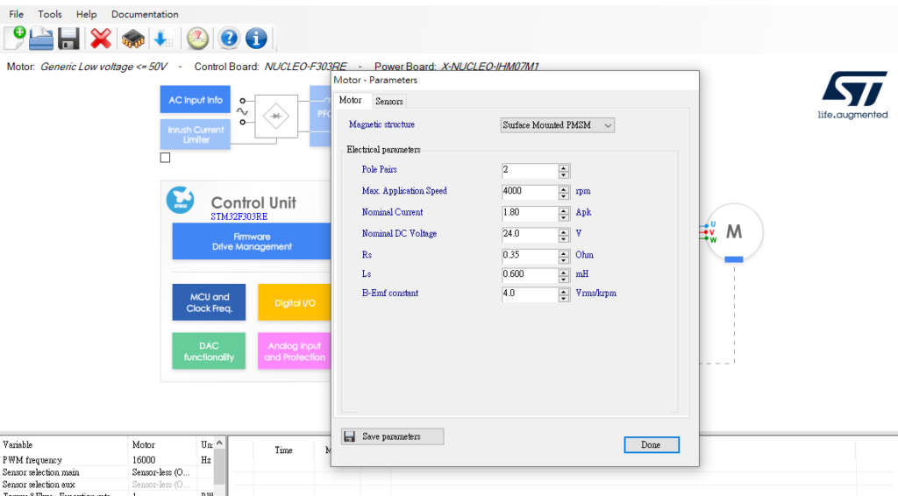Click the red X delete icon
This screenshot has height=496, width=898.
pos(101,39)
